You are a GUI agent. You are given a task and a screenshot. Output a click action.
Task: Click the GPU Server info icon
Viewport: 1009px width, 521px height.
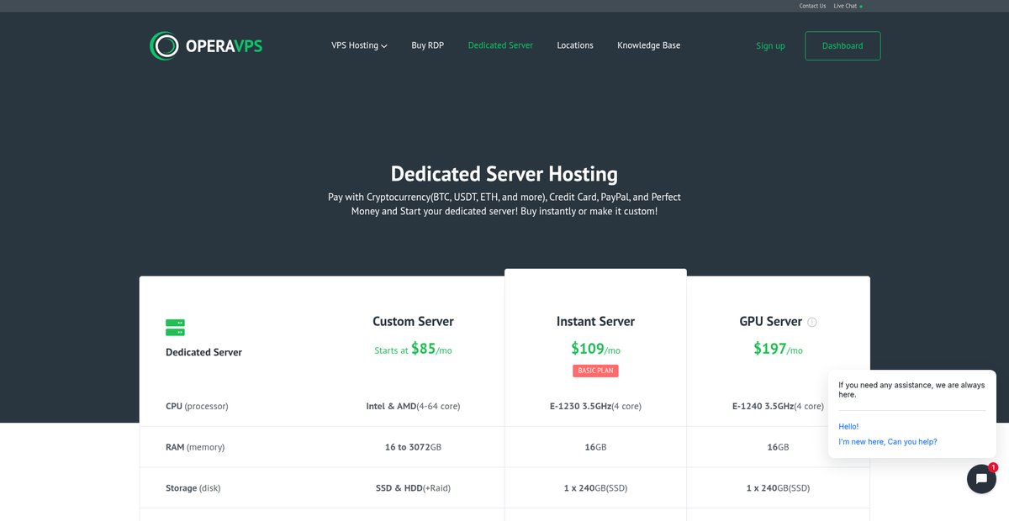(812, 322)
